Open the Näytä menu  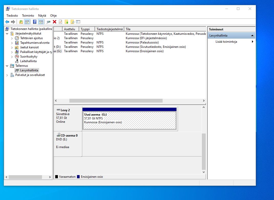(42, 16)
